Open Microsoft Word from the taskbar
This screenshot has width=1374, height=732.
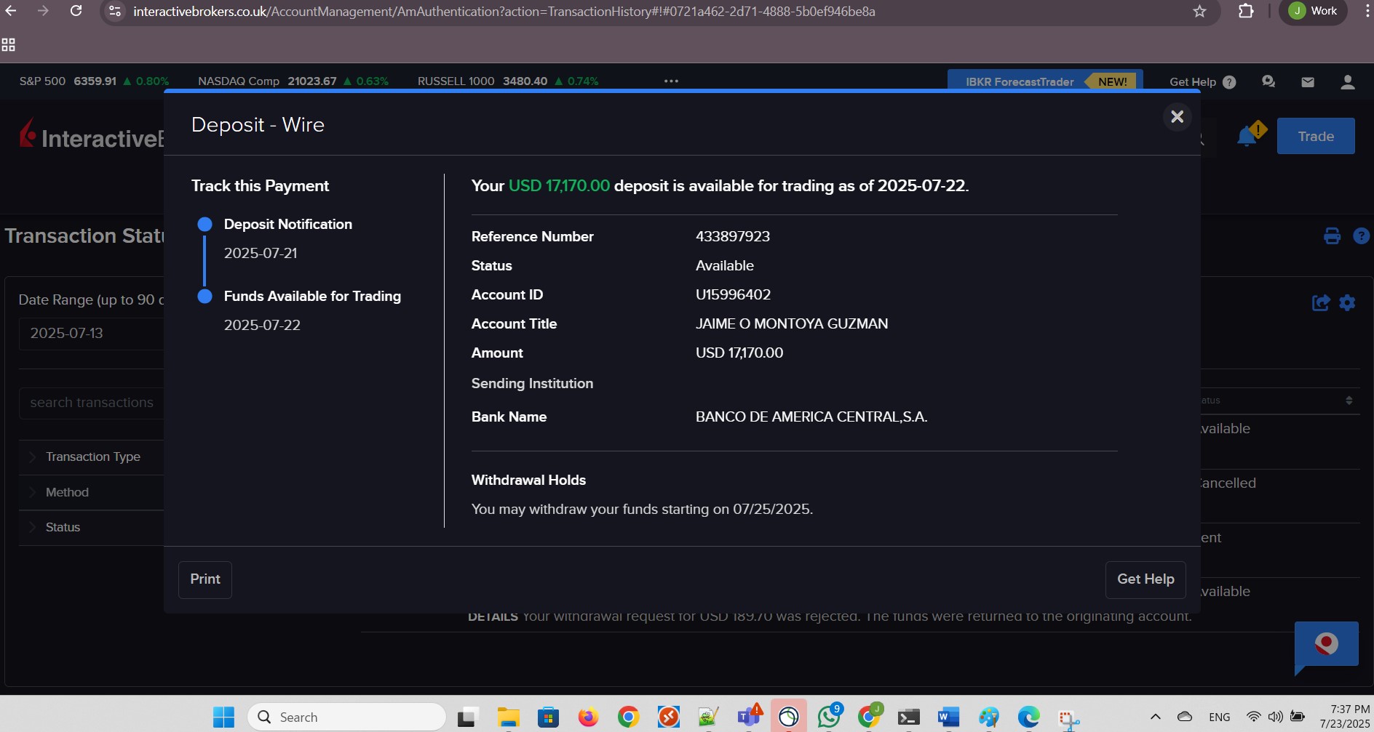click(x=948, y=717)
